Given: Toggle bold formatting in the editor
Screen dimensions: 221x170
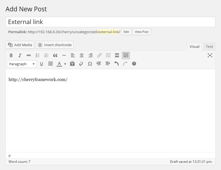Looking at the screenshot, I should click(11, 55).
